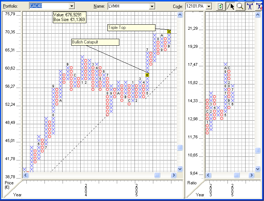This screenshot has width=264, height=201.
Task: Click the 70,35 price axis label
Action: click(10, 32)
